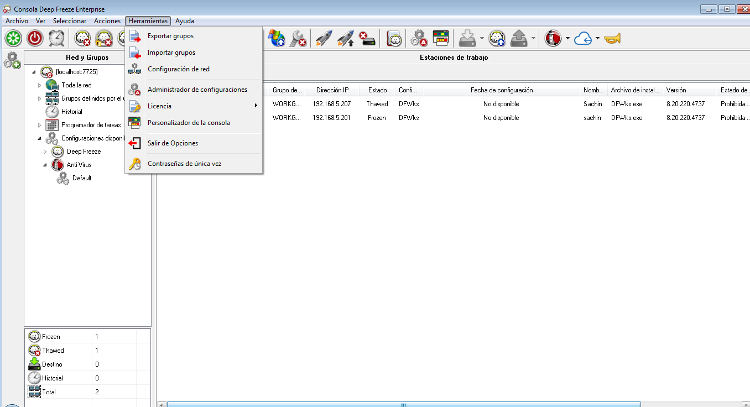Select Grupos definidos por el usuario node
Viewport: 750px width, 407px height.
[x=92, y=98]
